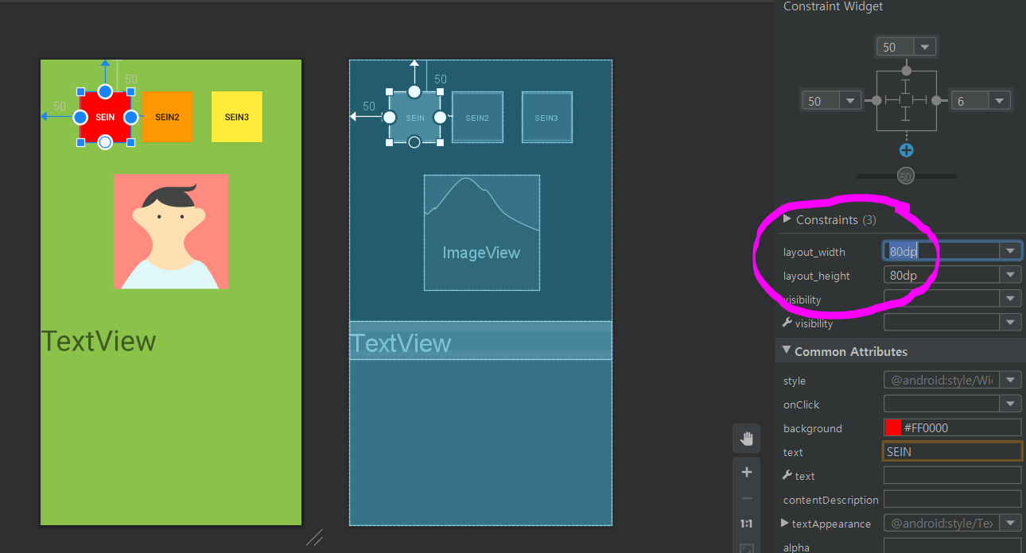Select the TextView in design view
Viewport: 1026px width, 553px height.
point(99,341)
